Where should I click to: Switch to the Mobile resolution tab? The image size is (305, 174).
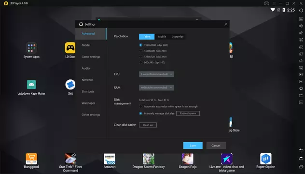[x=162, y=37]
